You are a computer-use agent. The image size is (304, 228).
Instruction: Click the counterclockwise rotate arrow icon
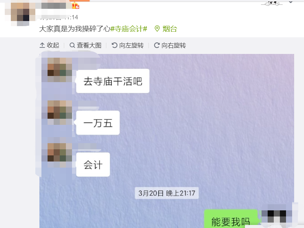(x=114, y=45)
